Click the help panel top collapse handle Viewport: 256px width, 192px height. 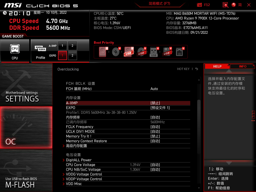(x=229, y=71)
